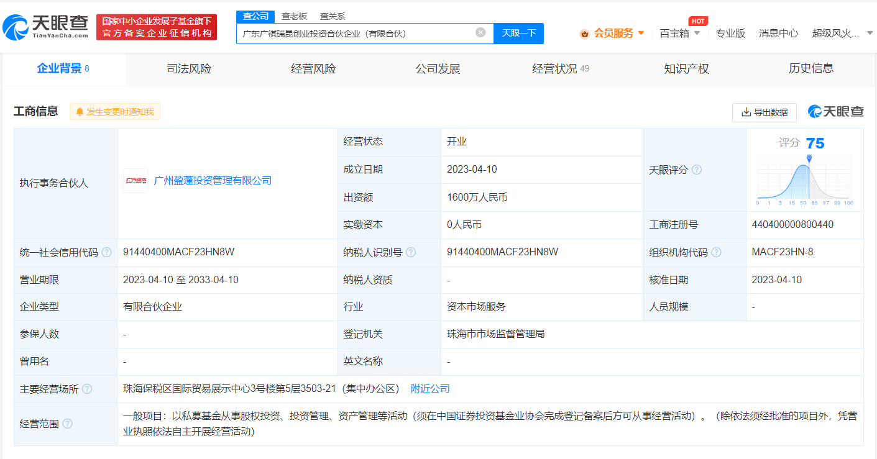Click the 会员服务 label

pos(613,33)
